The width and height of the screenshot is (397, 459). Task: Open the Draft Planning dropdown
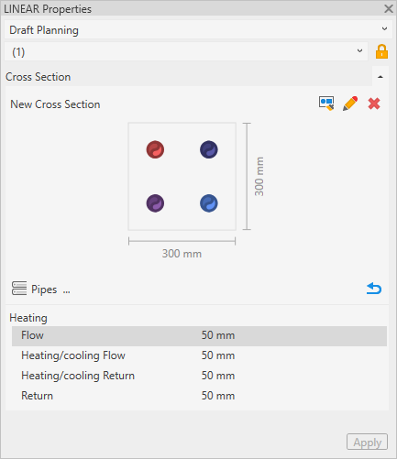pyautogui.click(x=198, y=29)
